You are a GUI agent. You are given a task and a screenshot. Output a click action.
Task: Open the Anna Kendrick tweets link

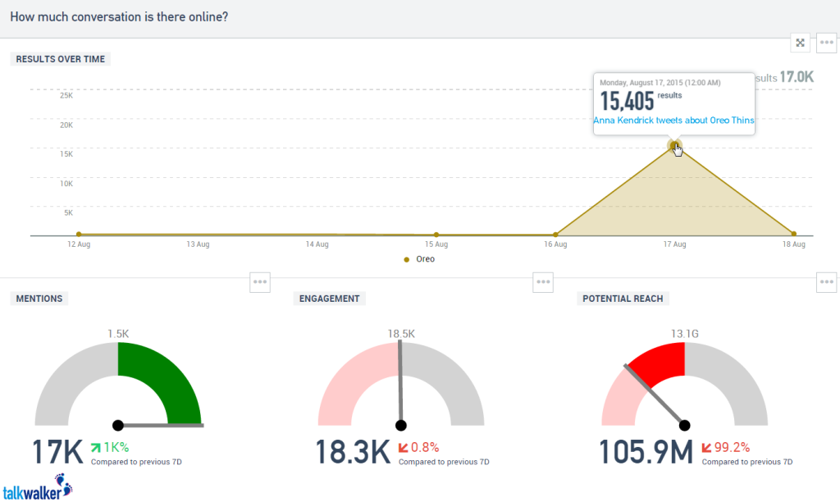673,121
